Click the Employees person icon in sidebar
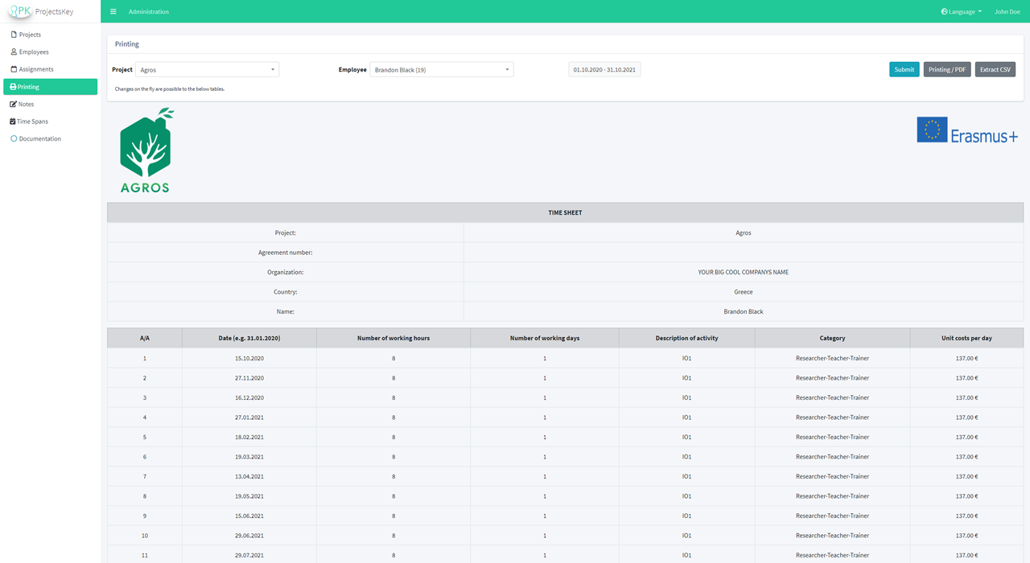1030x563 pixels. [14, 52]
